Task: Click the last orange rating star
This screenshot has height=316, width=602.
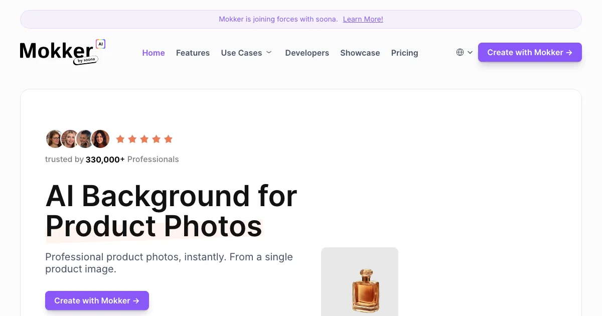Action: (169, 139)
